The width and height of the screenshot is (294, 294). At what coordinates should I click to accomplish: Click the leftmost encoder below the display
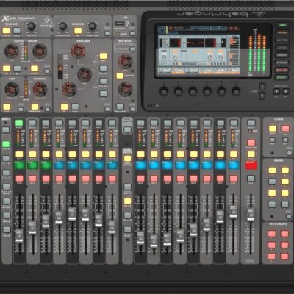[164, 91]
